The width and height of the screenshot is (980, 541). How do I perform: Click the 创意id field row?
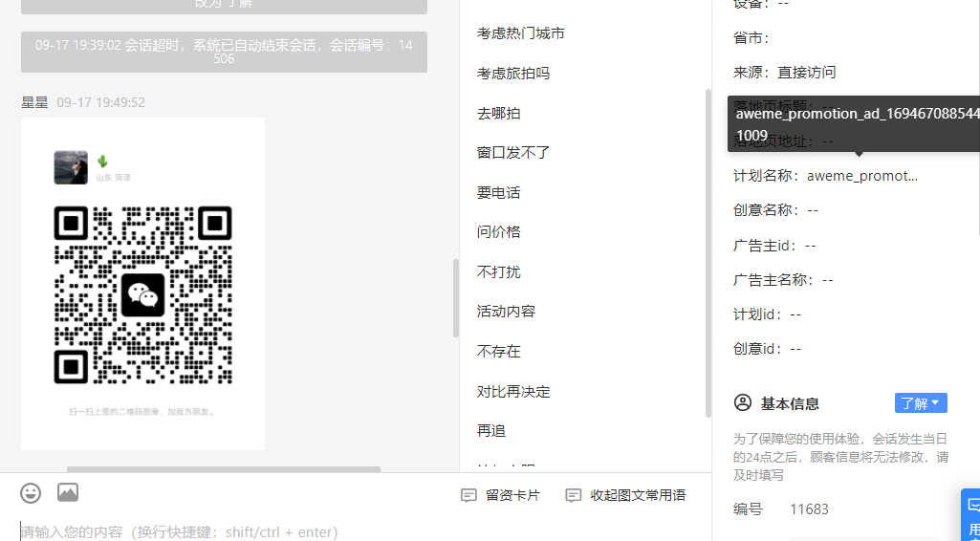pyautogui.click(x=767, y=349)
